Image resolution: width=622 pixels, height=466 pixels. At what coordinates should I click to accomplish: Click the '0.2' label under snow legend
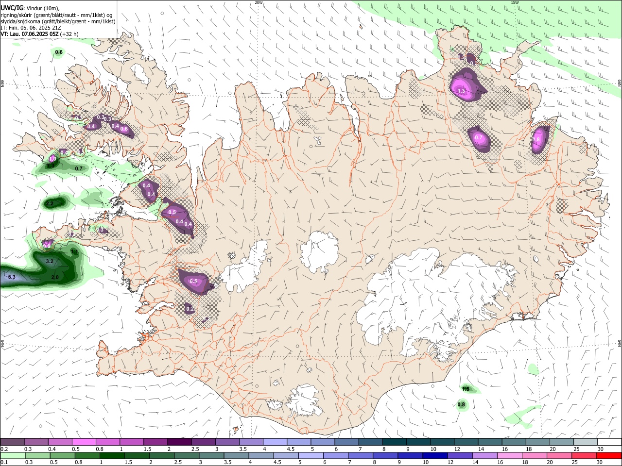click(4, 449)
